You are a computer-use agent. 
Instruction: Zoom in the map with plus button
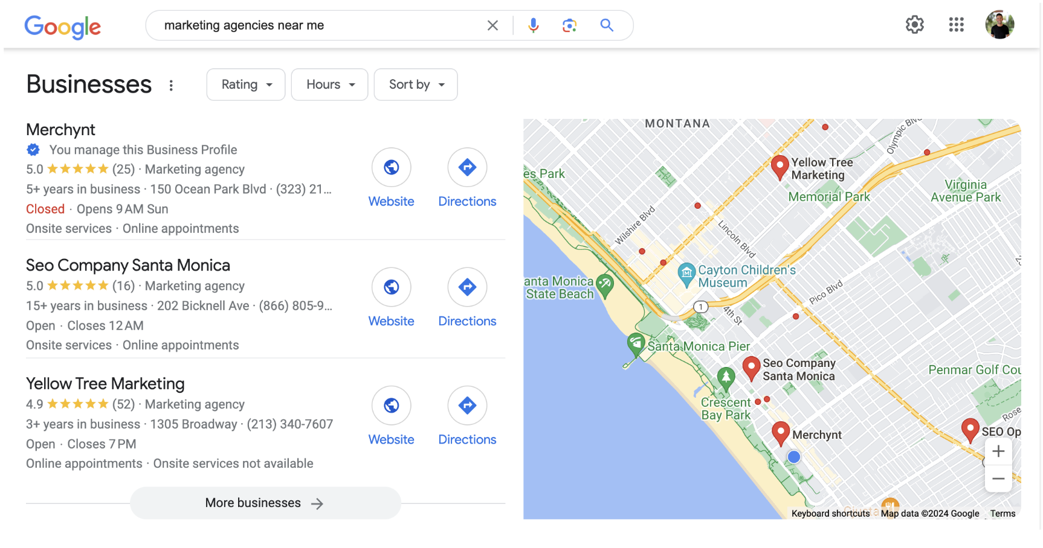pos(998,451)
